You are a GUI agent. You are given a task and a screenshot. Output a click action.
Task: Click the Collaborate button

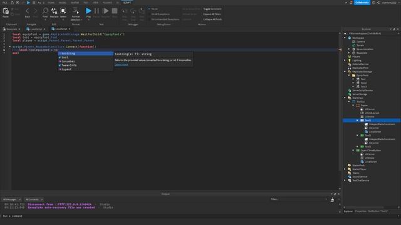pos(362,2)
